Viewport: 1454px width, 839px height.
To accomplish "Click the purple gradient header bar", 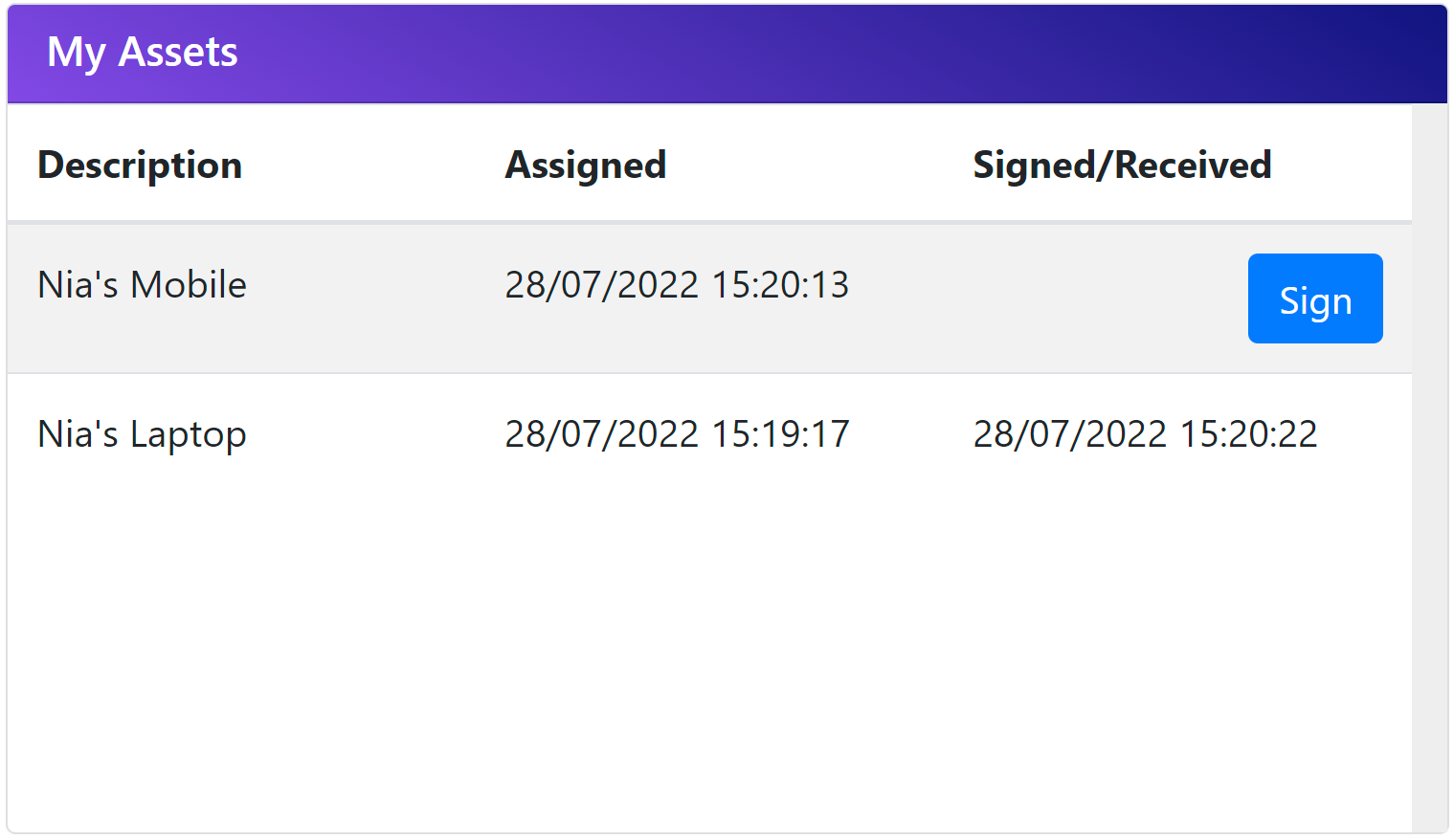I will click(727, 54).
